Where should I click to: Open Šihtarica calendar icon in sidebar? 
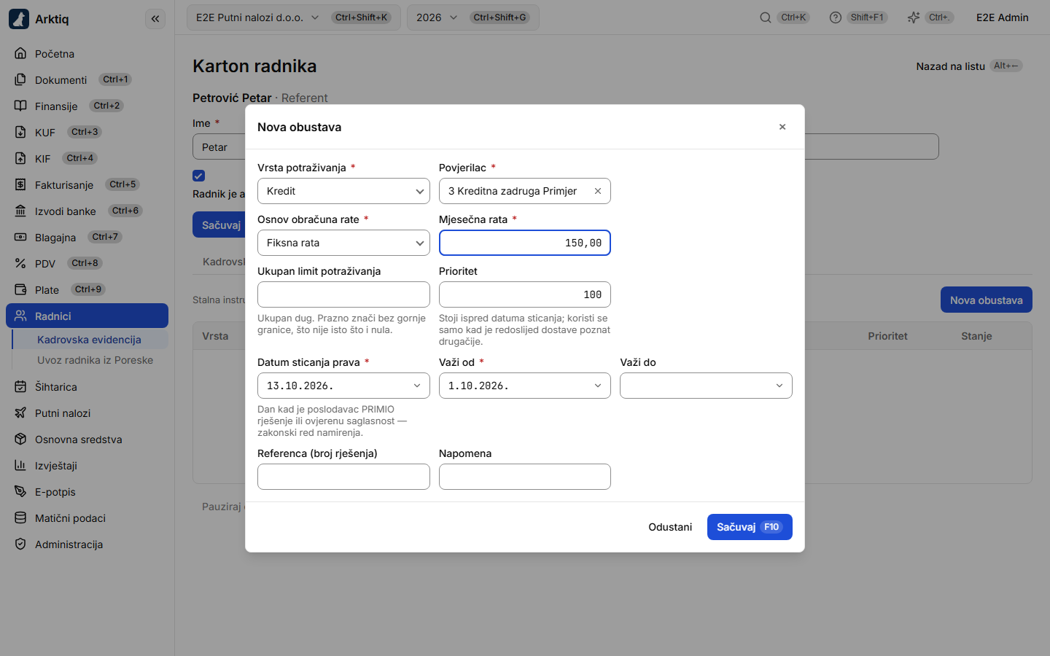pyautogui.click(x=20, y=386)
